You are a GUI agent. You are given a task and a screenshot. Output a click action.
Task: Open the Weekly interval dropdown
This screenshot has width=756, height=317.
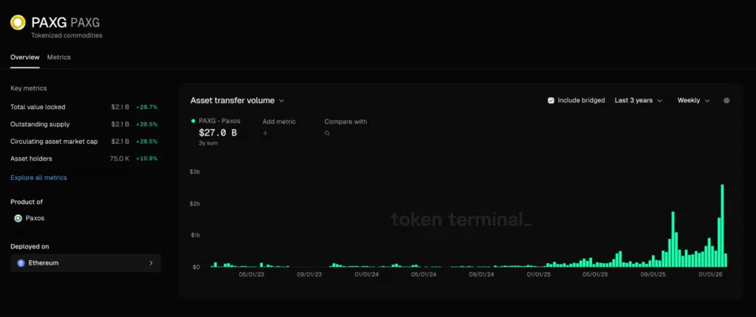(693, 100)
